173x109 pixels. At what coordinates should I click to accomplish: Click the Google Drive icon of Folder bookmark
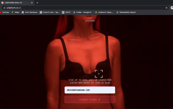click(74, 12)
